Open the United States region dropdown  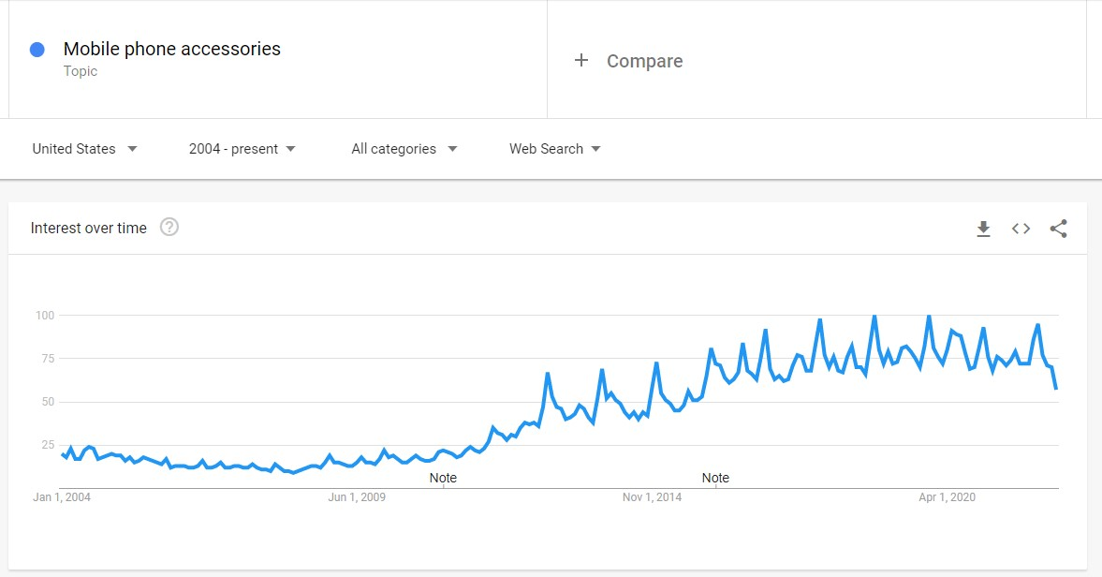point(84,149)
